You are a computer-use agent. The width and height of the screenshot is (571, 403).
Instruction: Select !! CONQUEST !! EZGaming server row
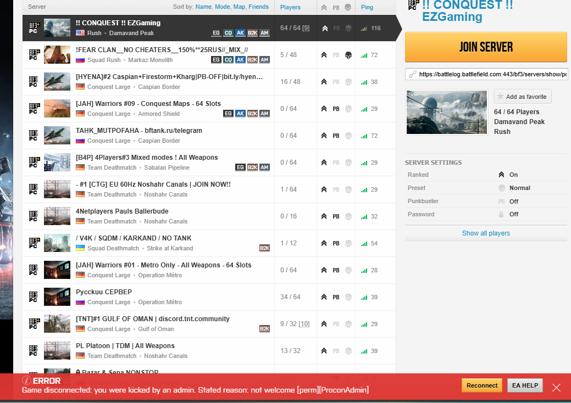(x=209, y=28)
